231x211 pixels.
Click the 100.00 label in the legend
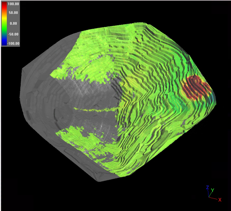click(13, 4)
